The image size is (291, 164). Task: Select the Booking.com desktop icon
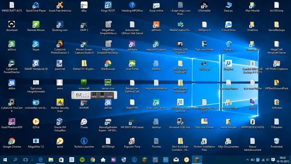pos(60,26)
